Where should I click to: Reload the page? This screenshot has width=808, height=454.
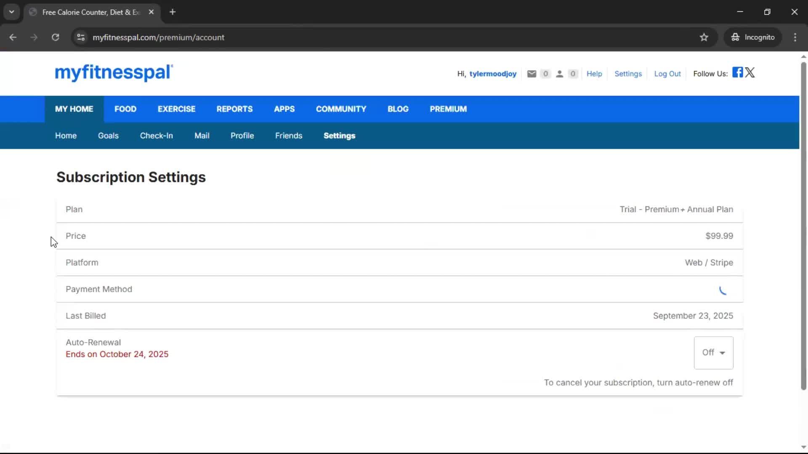click(55, 37)
